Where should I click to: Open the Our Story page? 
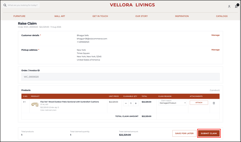pos(141,16)
